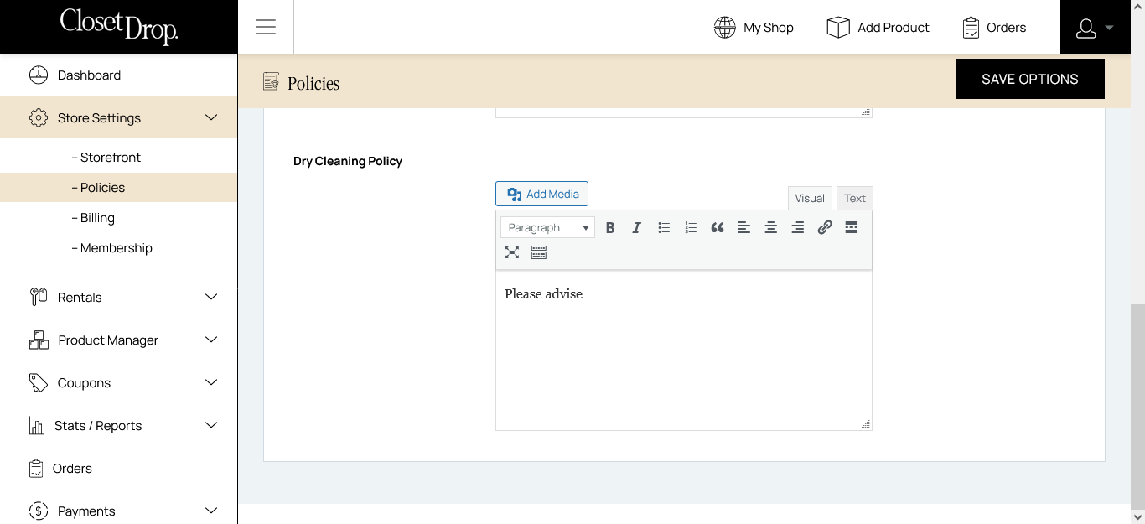Insert a bulleted list
This screenshot has width=1145, height=524.
click(x=664, y=227)
